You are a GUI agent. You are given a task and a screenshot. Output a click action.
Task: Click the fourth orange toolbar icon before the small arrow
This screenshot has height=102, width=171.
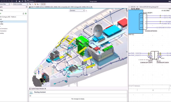(x=38, y=4)
